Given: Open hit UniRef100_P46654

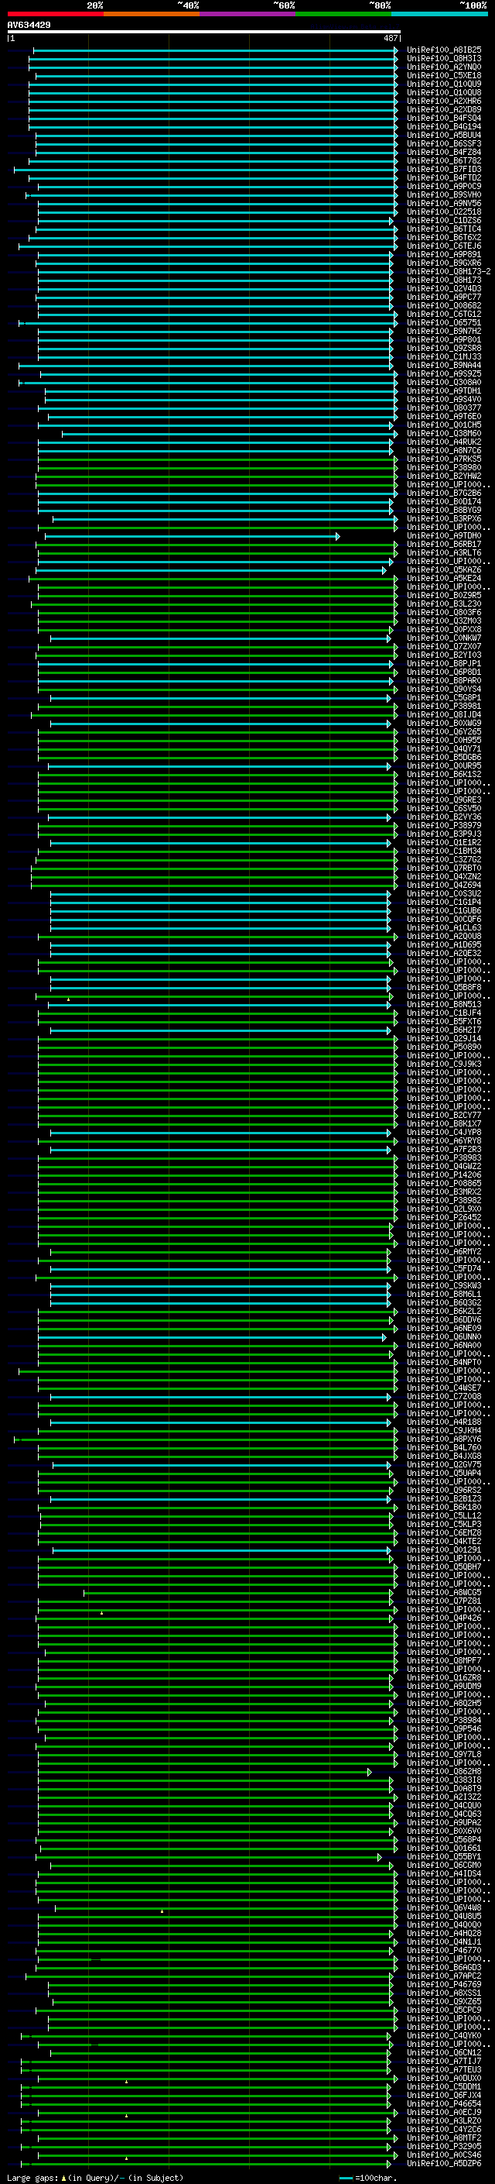Looking at the screenshot, I should click(444, 2104).
